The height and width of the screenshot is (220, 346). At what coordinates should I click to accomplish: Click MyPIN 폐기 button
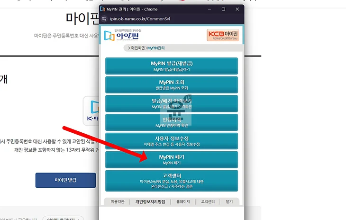coord(172,159)
